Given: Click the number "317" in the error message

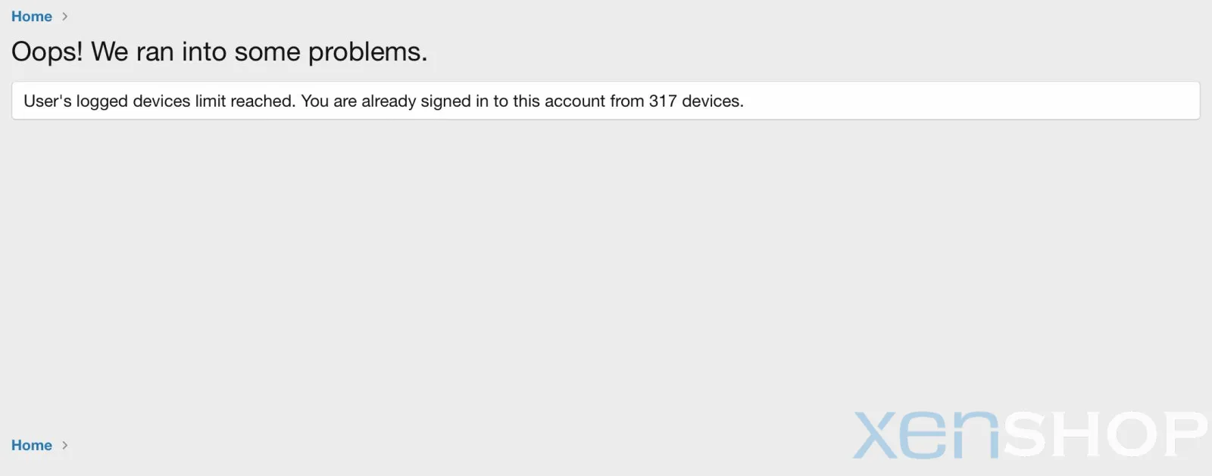Looking at the screenshot, I should click(x=663, y=101).
